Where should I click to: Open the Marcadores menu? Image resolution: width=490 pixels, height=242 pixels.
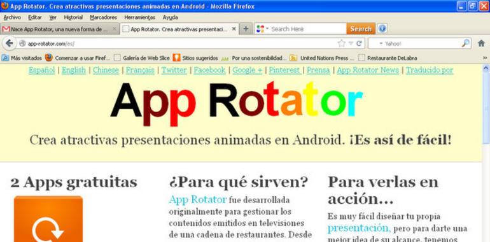point(104,17)
